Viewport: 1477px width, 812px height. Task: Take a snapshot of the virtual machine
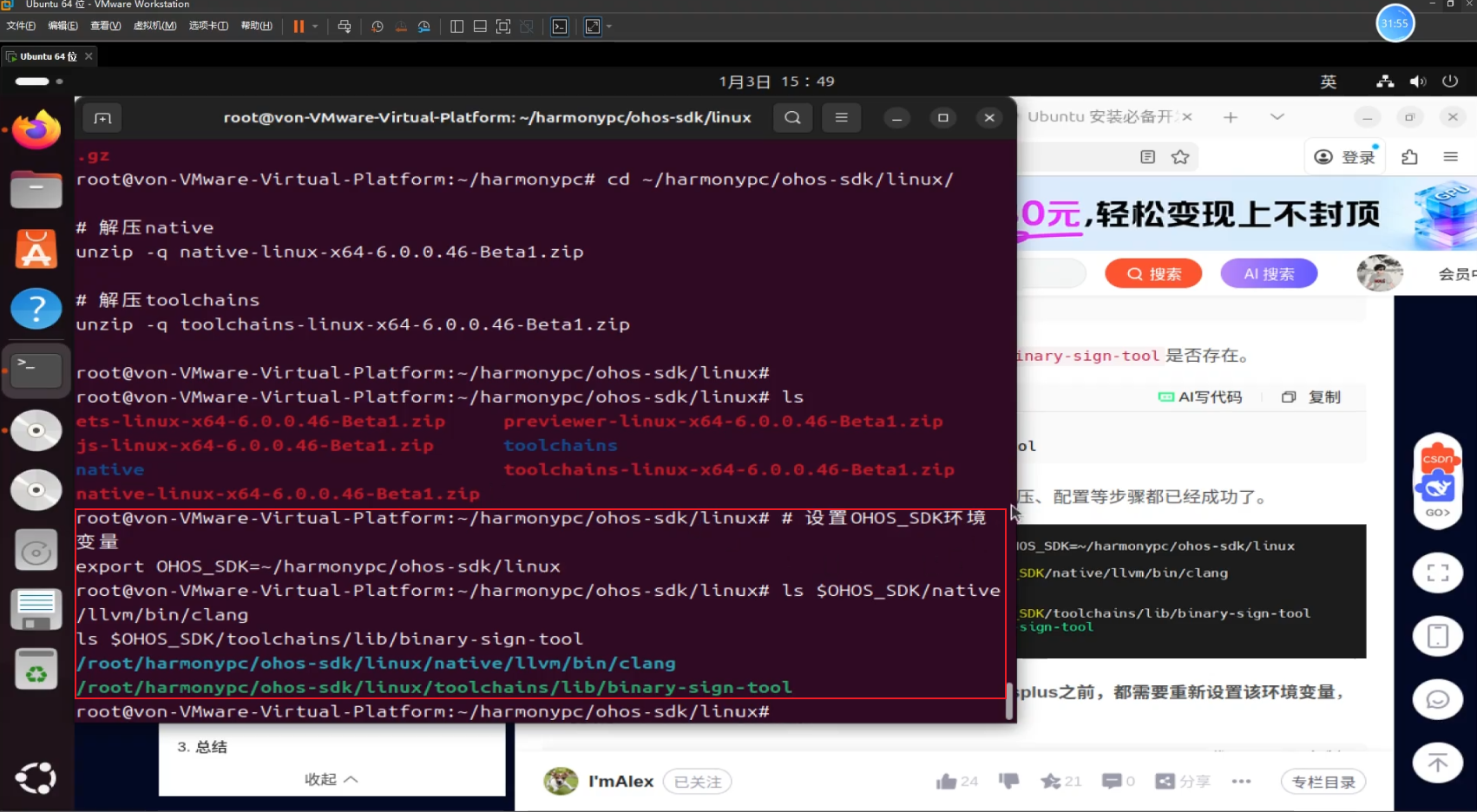377,27
